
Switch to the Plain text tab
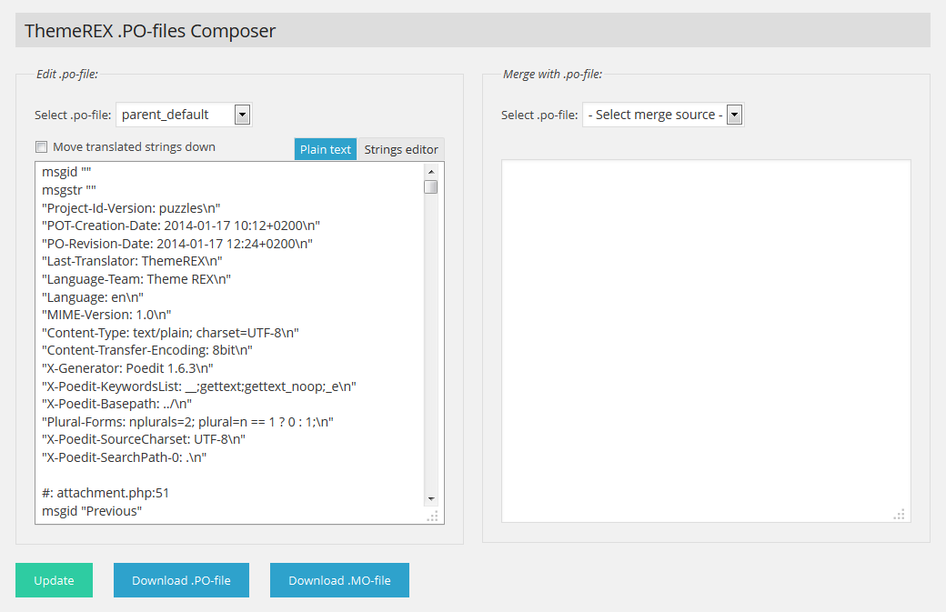(326, 149)
